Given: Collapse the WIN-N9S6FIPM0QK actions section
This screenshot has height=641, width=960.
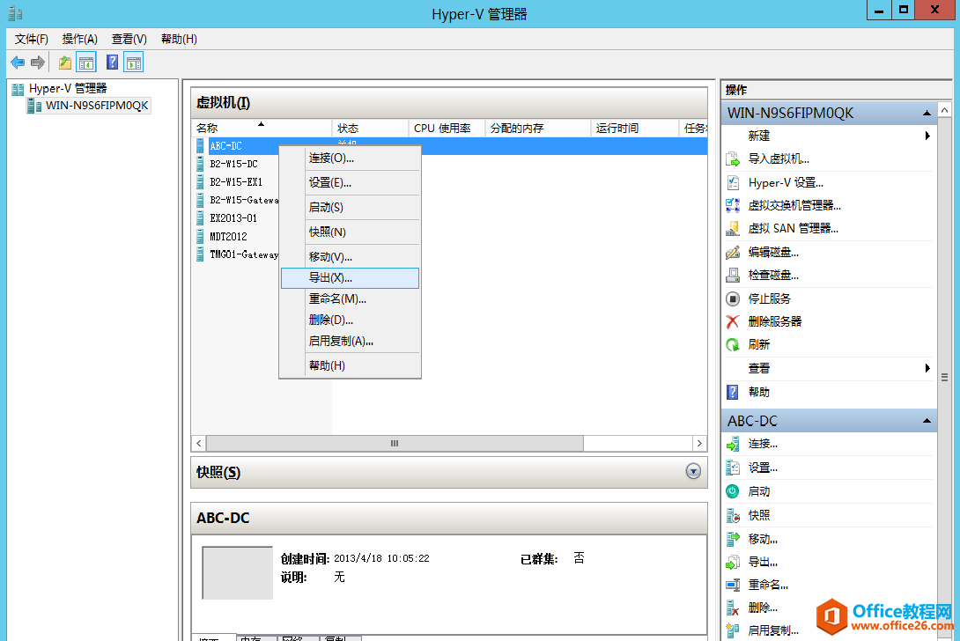Looking at the screenshot, I should point(927,114).
